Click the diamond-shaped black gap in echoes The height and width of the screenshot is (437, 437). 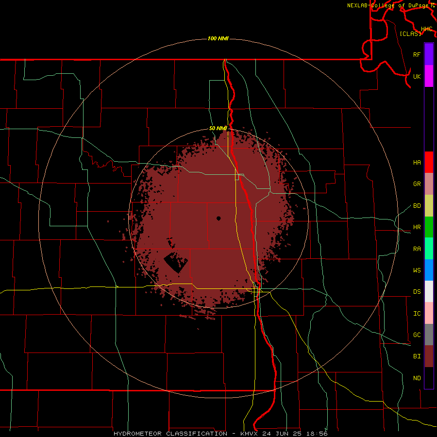[176, 263]
